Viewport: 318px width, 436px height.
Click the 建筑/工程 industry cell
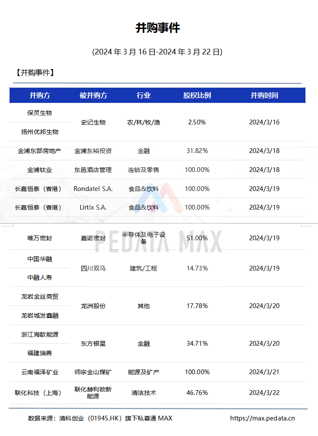pyautogui.click(x=143, y=268)
